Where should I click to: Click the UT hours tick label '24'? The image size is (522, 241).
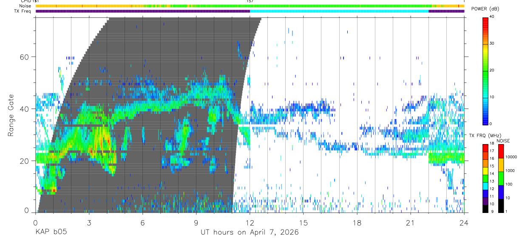[464, 223]
